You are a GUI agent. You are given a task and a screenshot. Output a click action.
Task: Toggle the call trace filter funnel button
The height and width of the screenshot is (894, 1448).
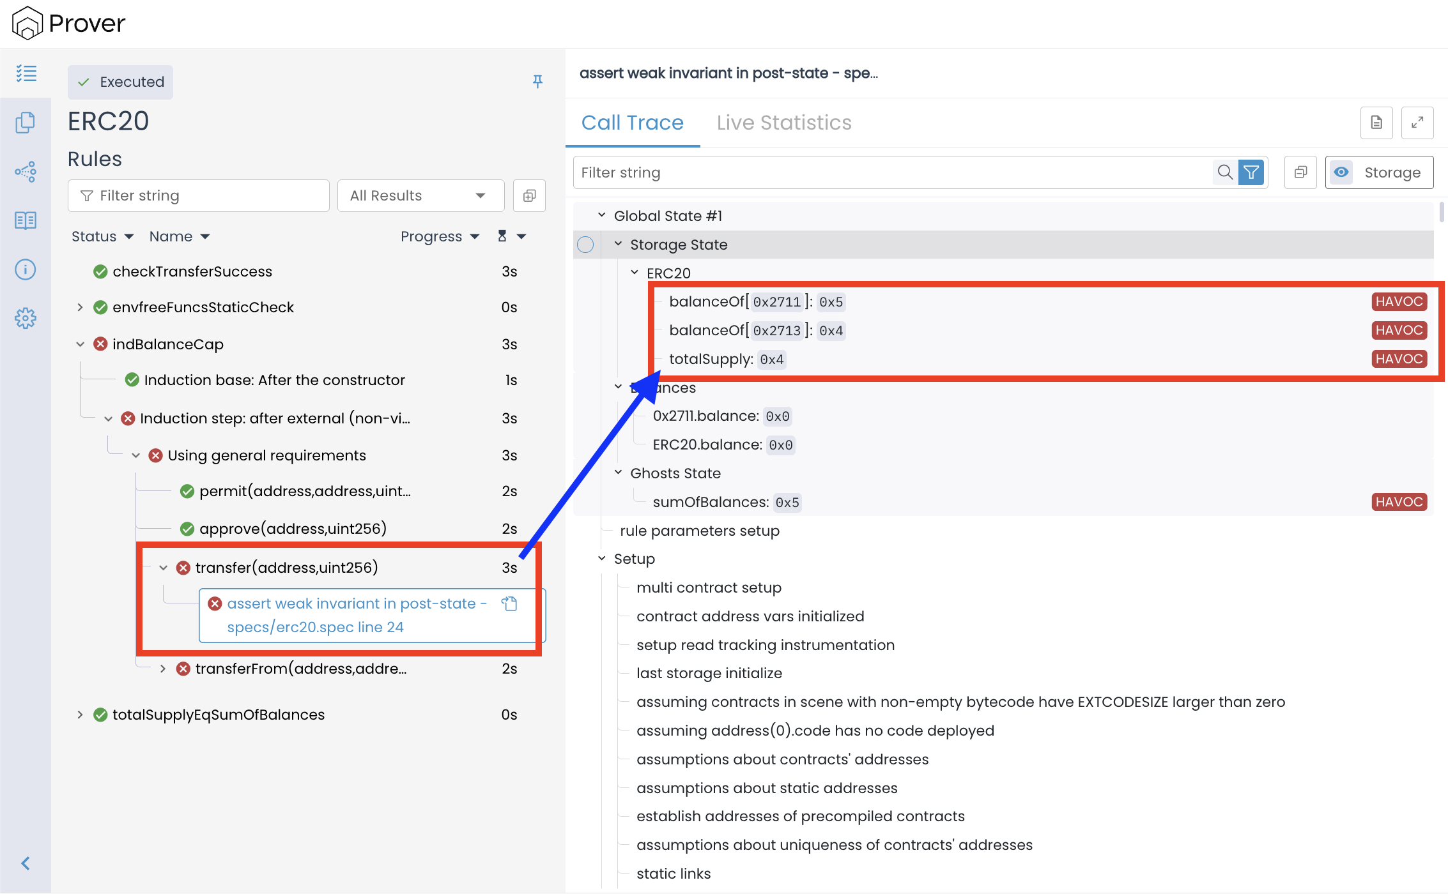1251,172
